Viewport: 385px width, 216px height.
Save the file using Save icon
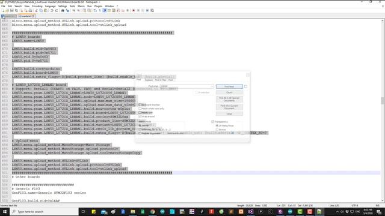pos(12,11)
